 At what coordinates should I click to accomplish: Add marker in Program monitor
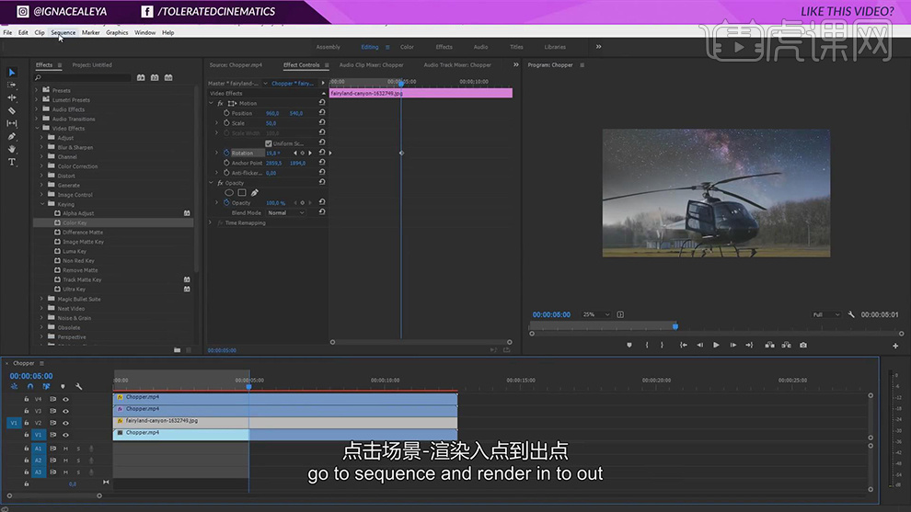(629, 345)
